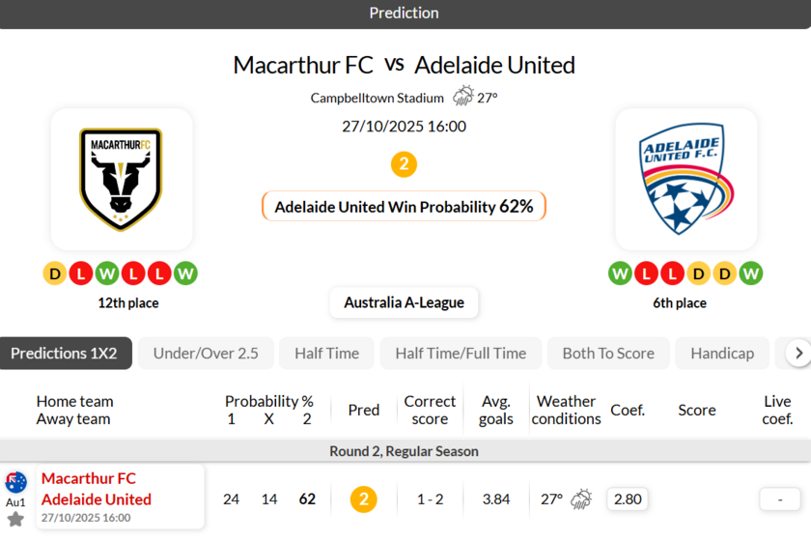The image size is (811, 542).
Task: Click the yellow prediction badge in table row
Action: pyautogui.click(x=363, y=499)
